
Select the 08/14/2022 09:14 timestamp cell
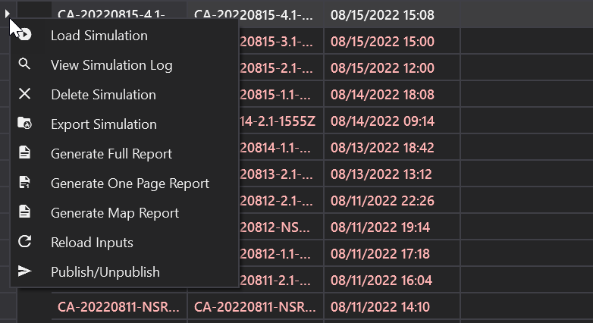click(x=382, y=121)
